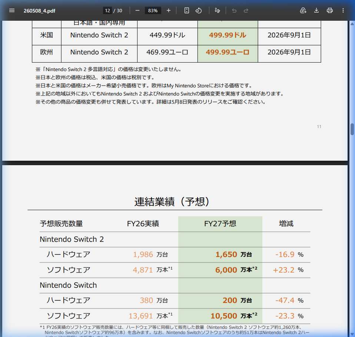The width and height of the screenshot is (355, 337).
Task: Click the 83% zoom level field
Action: [x=153, y=11]
